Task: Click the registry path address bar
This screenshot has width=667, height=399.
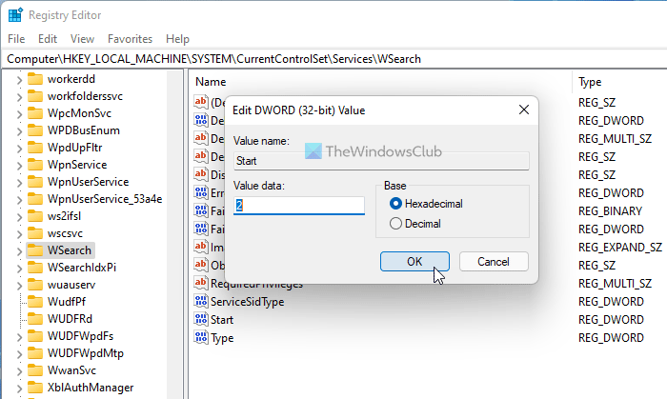Action: click(333, 59)
